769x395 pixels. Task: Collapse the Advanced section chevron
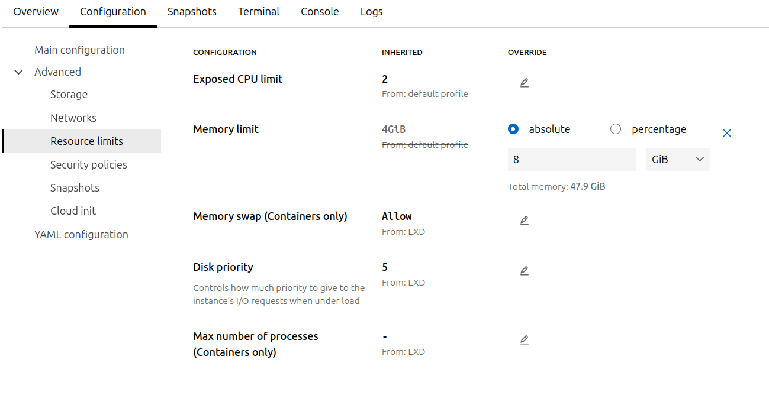(19, 72)
